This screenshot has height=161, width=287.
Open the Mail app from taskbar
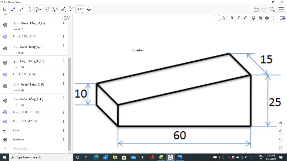tap(133, 157)
